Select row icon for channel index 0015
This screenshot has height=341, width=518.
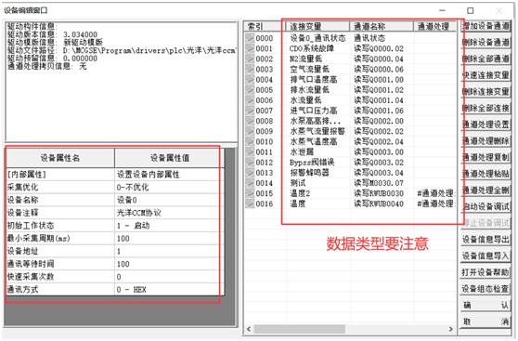pyautogui.click(x=250, y=193)
